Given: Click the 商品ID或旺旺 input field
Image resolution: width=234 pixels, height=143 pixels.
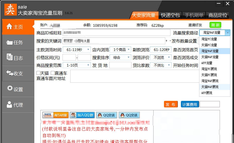Looking at the screenshot, I should click(116, 33).
